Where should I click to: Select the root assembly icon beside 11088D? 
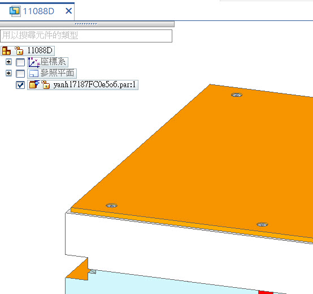coord(6,50)
